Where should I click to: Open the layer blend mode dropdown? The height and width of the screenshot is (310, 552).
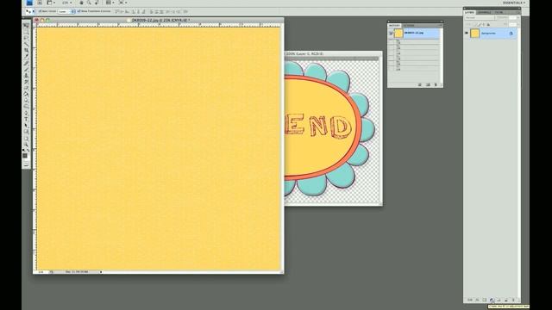click(480, 17)
